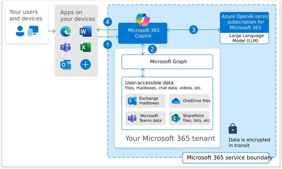Open the Azure OpenAI service subscription box
Screen dimensions: 282x169
244,22
